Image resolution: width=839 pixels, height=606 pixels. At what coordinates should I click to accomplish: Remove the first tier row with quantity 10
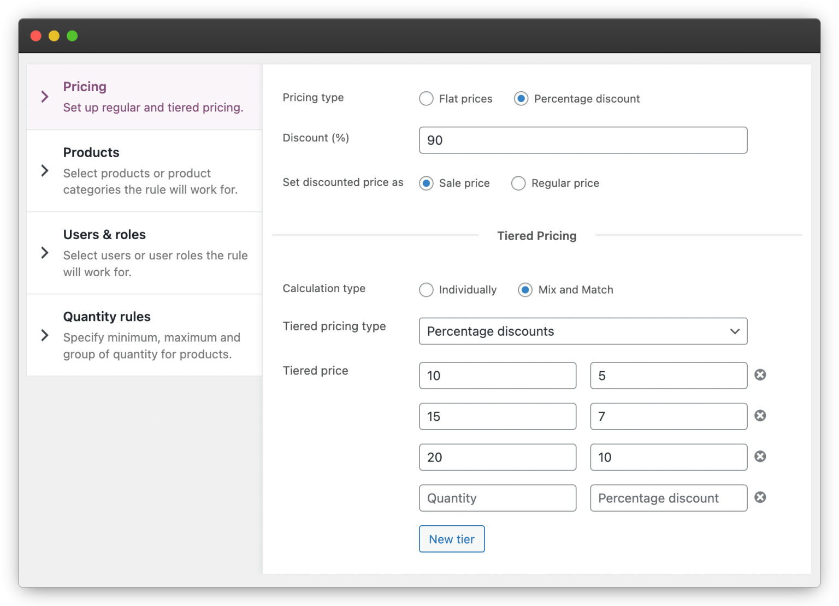click(760, 375)
